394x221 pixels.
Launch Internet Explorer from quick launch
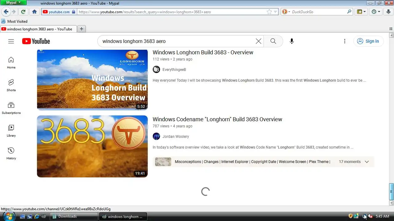pyautogui.click(x=37, y=216)
